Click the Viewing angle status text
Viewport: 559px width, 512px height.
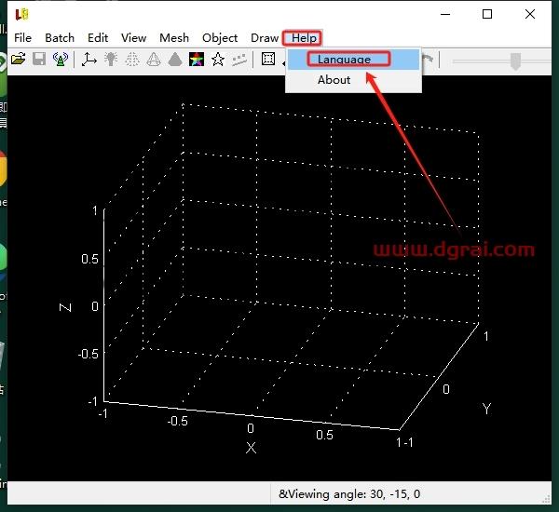click(x=349, y=494)
